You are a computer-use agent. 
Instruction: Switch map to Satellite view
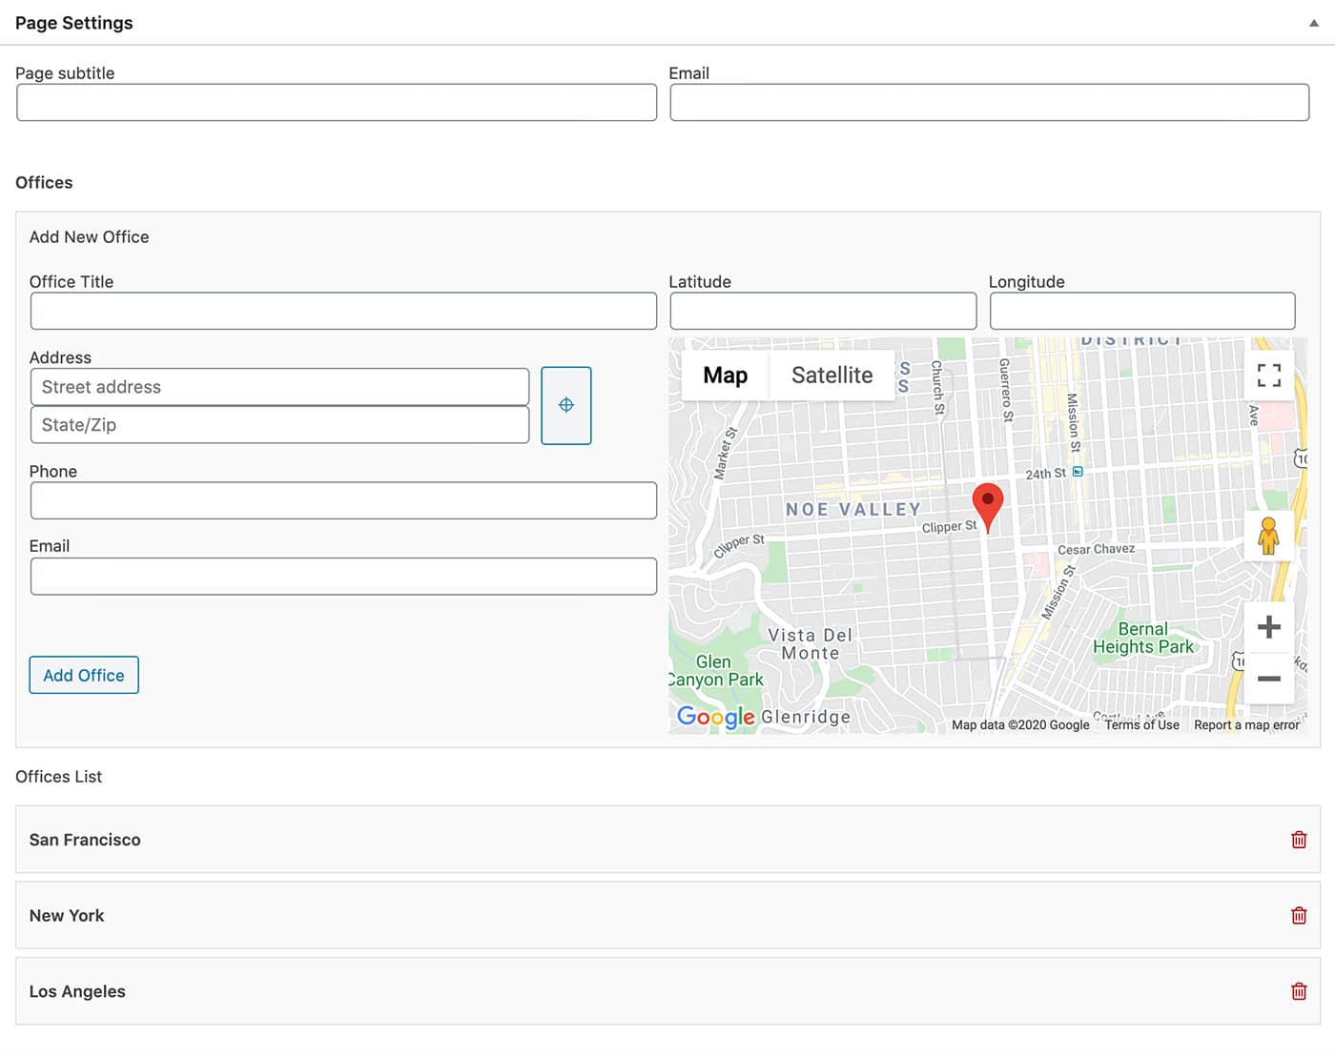coord(832,376)
